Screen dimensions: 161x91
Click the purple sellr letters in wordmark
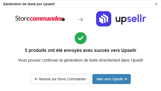[x=137, y=18]
